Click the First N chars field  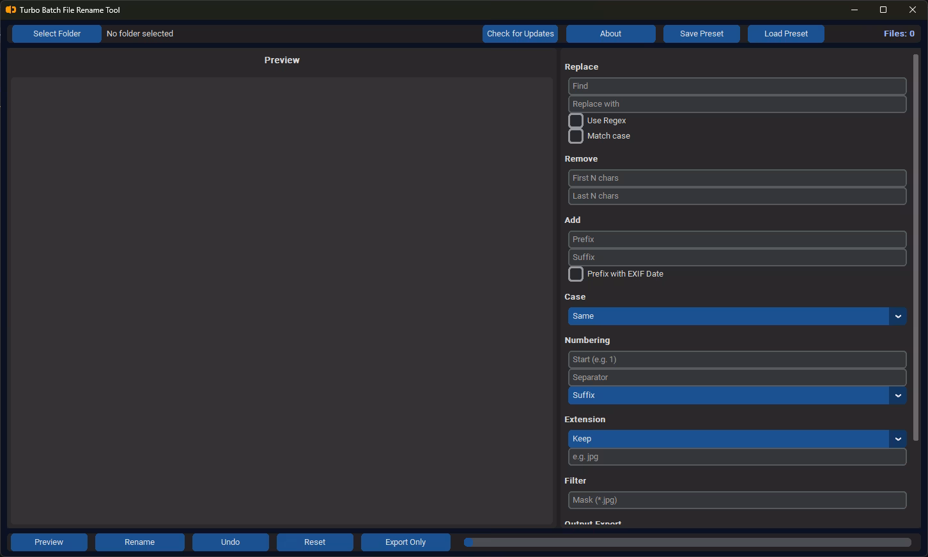click(x=738, y=178)
